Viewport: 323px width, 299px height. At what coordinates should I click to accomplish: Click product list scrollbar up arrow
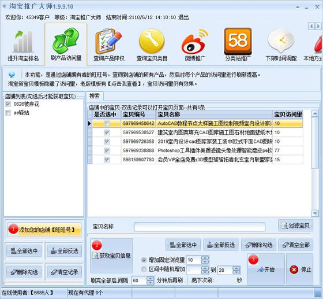coord(315,113)
